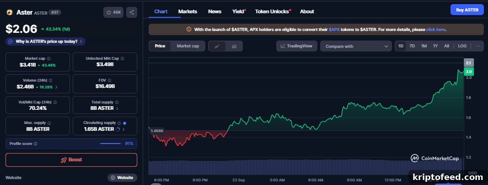
Task: Expand Total supply details chevron
Action: [117, 108]
